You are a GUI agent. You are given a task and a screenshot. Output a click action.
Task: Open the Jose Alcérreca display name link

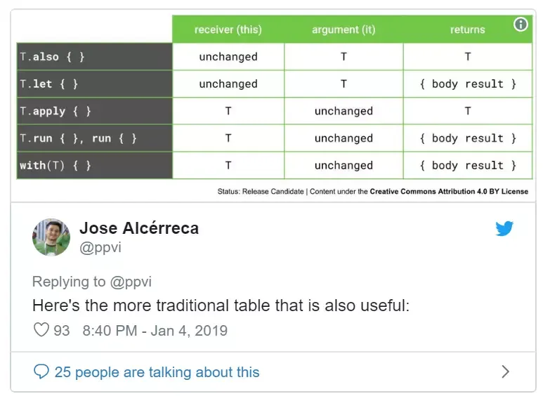(139, 228)
